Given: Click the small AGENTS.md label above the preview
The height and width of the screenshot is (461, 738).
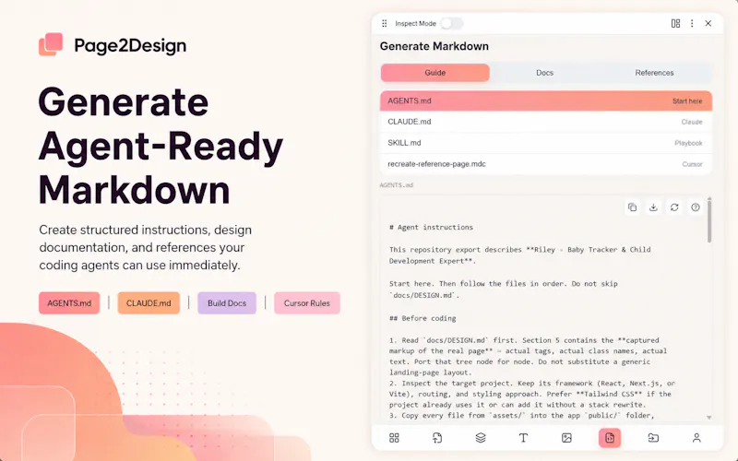Looking at the screenshot, I should 397,185.
